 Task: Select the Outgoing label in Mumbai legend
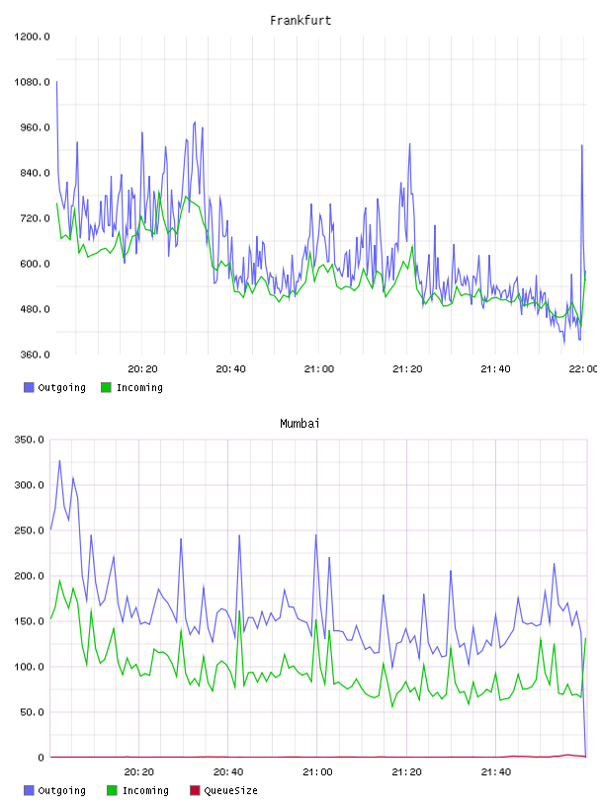[x=61, y=790]
